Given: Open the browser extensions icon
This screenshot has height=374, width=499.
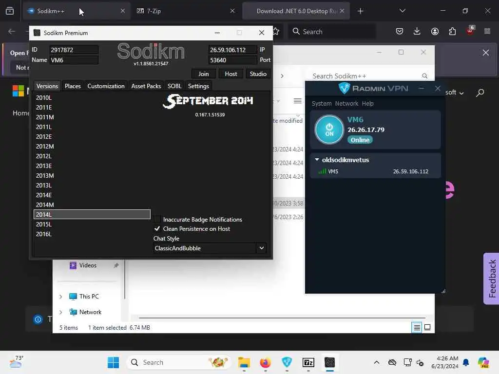Looking at the screenshot, I should pos(452,31).
